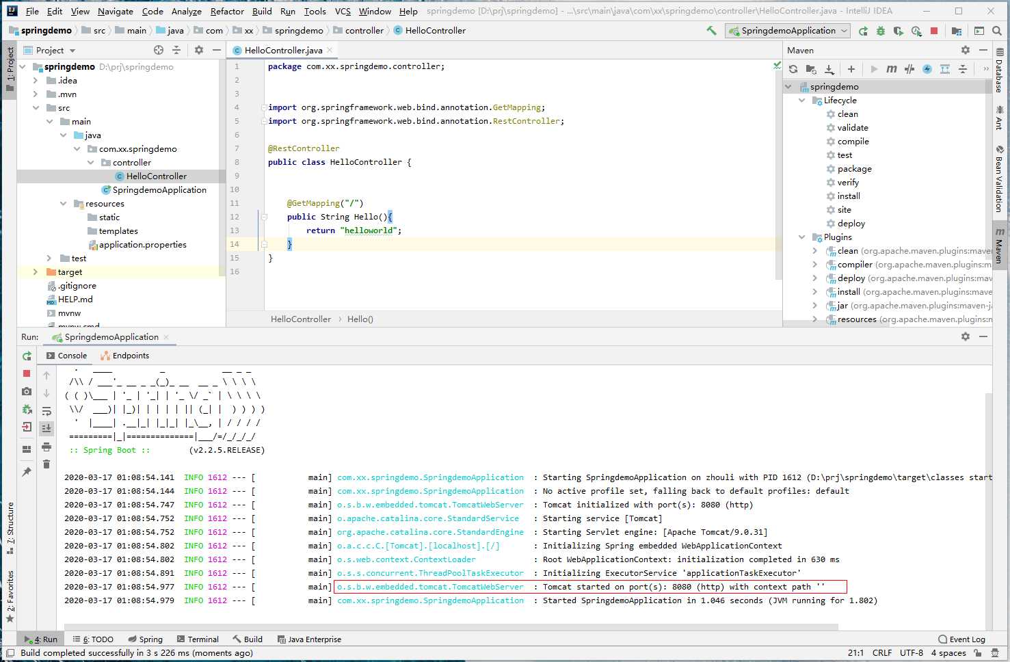Rerun SpringdemoApplication from the top toolbar
Screen dimensions: 1010x662
tap(863, 31)
